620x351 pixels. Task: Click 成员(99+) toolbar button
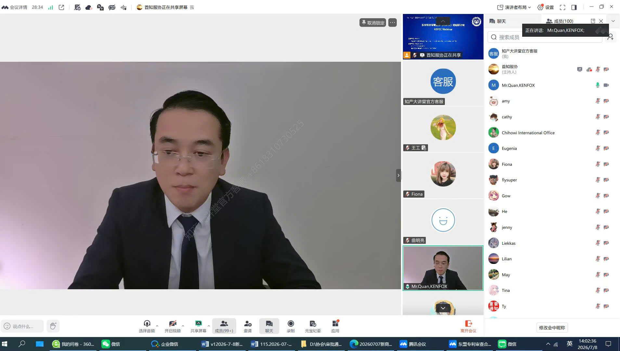coord(224,326)
